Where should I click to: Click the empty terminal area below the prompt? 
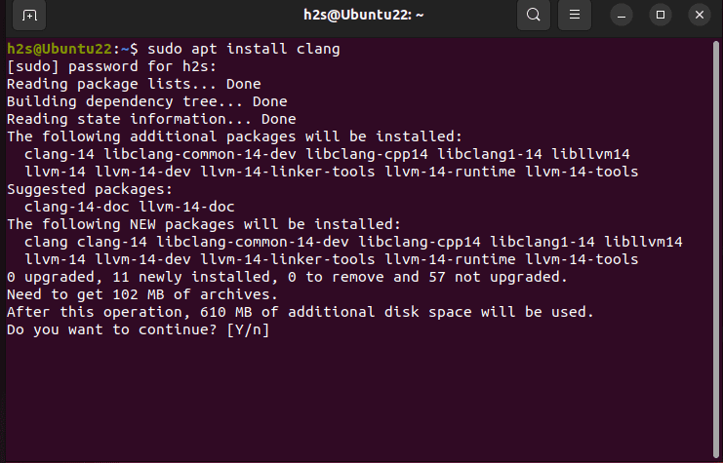(x=360, y=399)
